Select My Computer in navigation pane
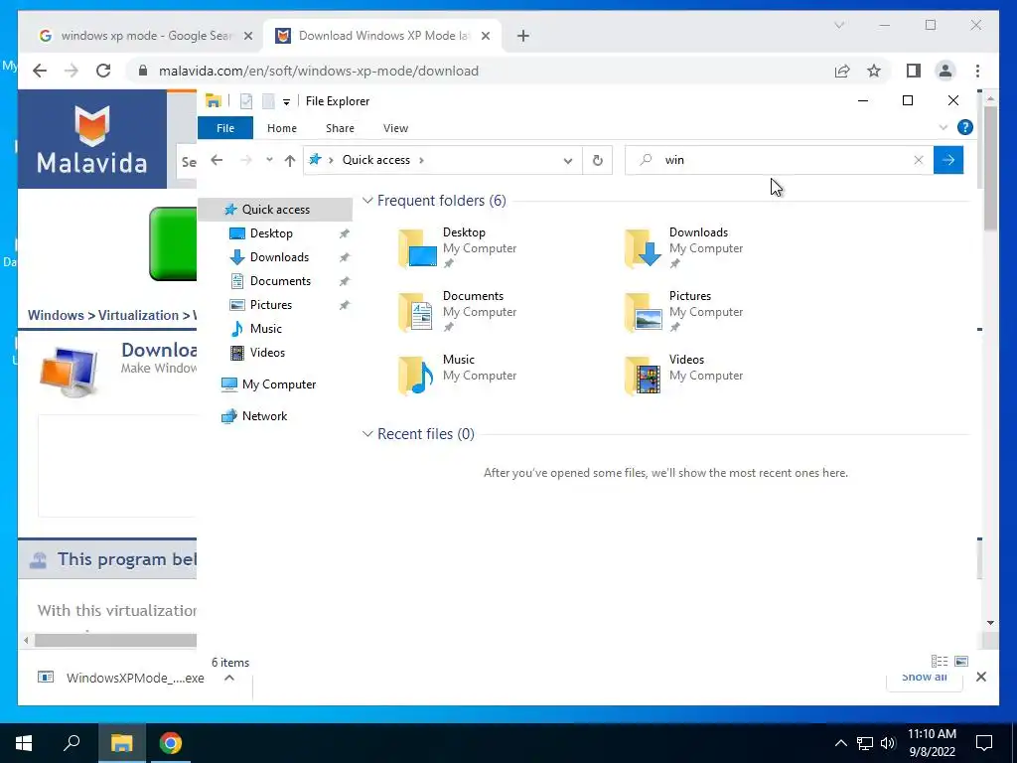The width and height of the screenshot is (1017, 763). pyautogui.click(x=278, y=384)
